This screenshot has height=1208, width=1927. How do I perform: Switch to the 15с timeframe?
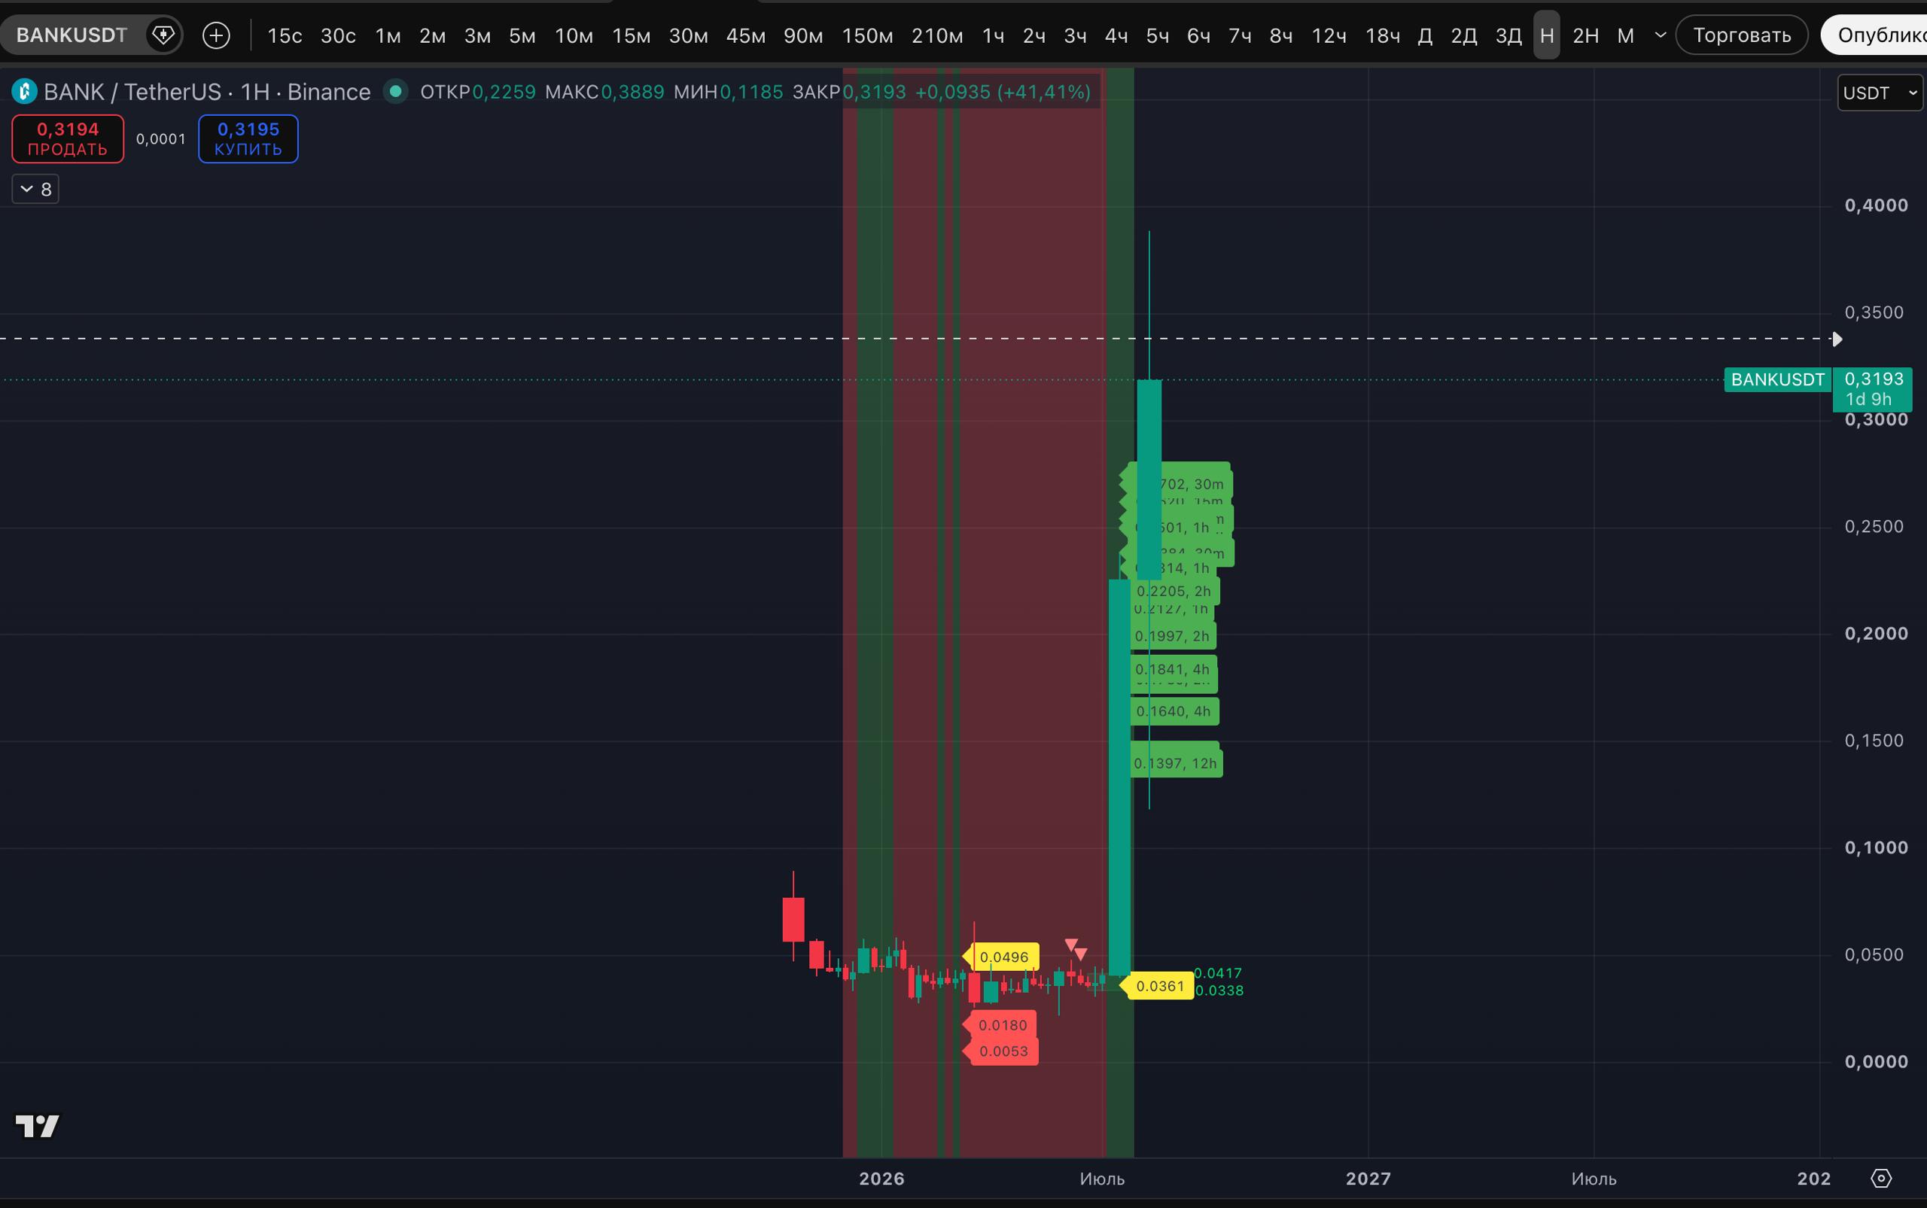(285, 36)
